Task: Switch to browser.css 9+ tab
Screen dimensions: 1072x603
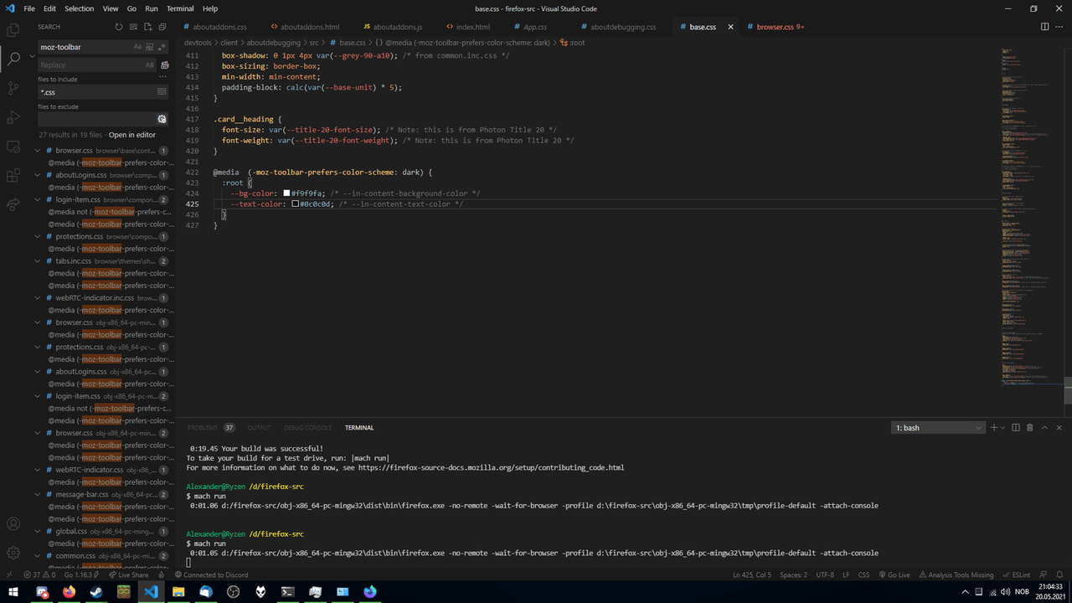Action: tap(780, 27)
